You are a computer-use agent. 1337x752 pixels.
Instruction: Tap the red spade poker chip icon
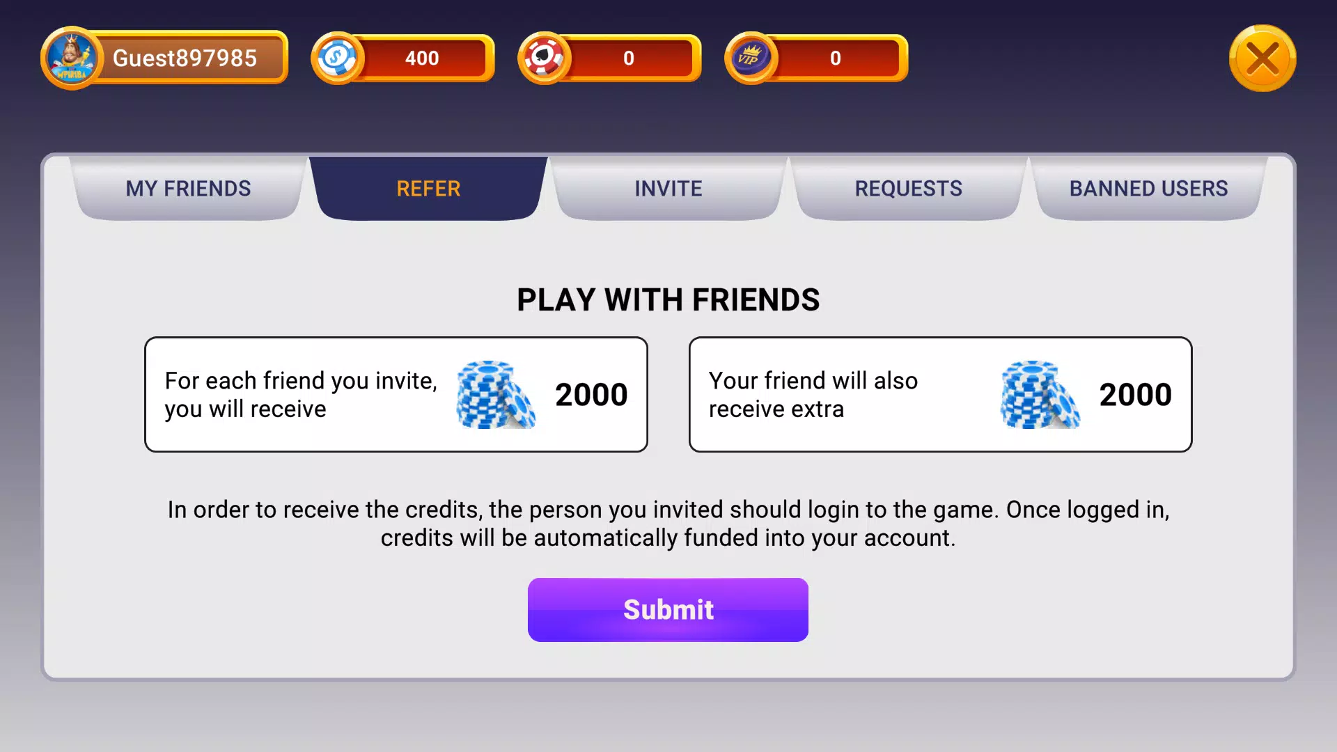click(x=545, y=58)
